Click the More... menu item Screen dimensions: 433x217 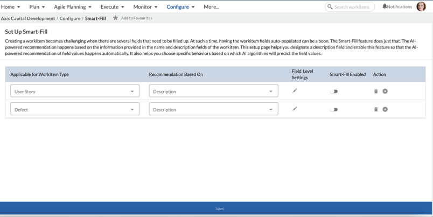tap(212, 7)
